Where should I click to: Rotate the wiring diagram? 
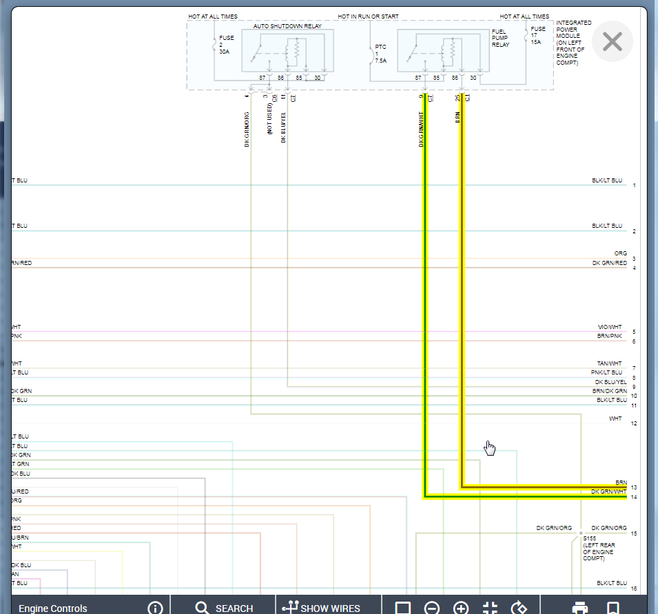[519, 608]
